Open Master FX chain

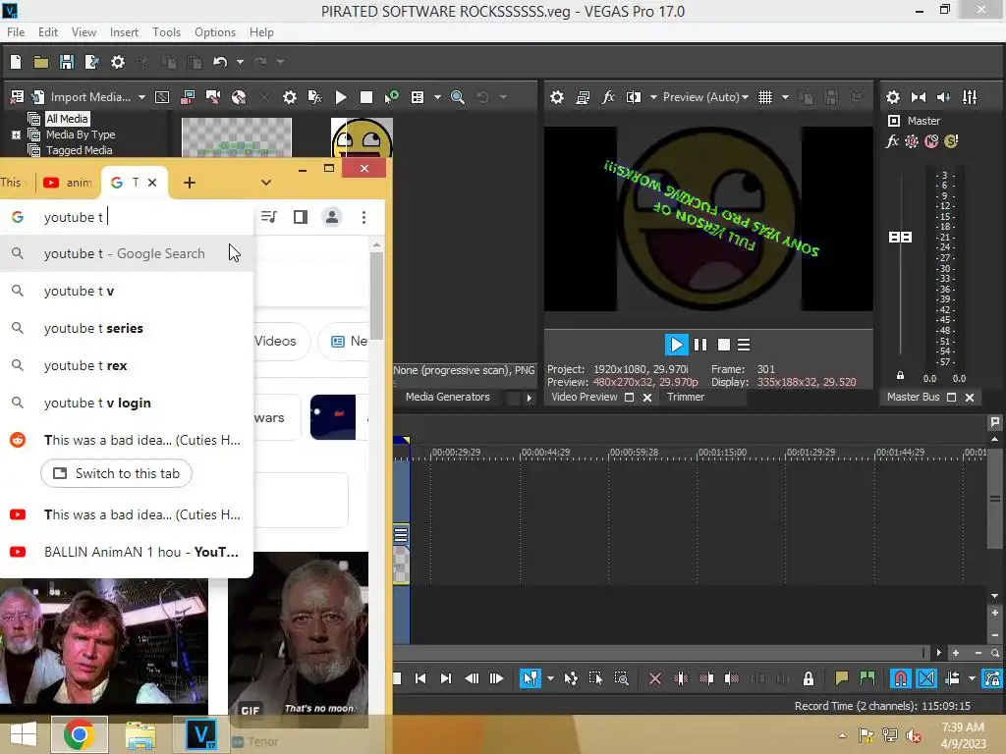892,141
